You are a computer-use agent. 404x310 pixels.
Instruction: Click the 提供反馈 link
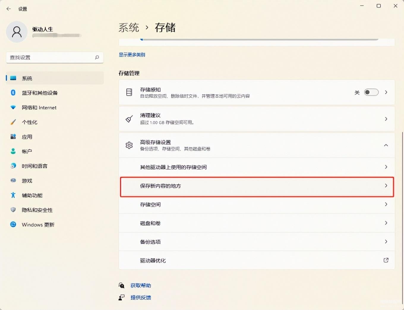pos(141,298)
